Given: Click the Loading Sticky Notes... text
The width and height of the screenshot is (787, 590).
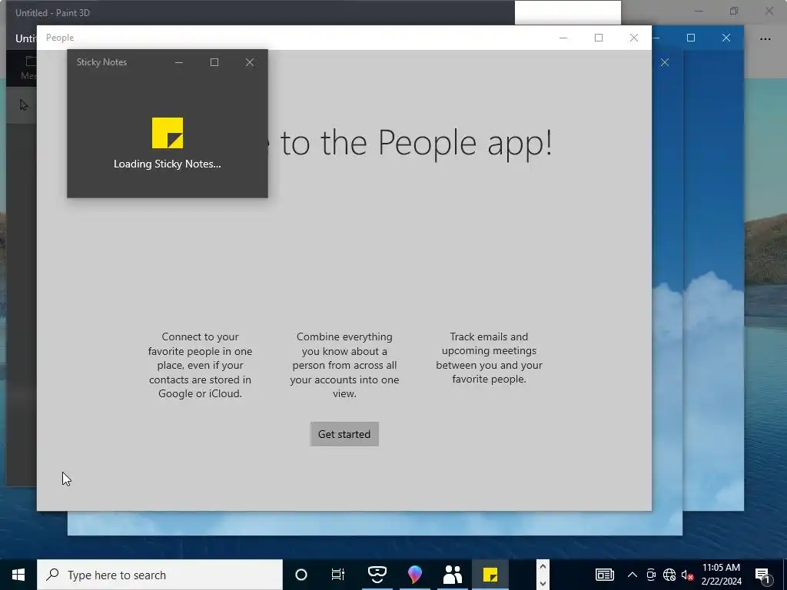Looking at the screenshot, I should (167, 164).
